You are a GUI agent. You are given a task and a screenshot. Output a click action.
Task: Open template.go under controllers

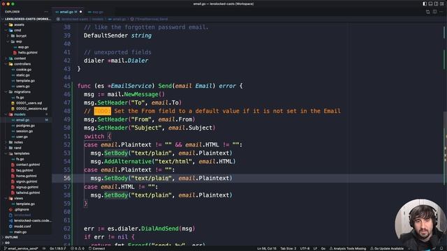[x=25, y=81]
